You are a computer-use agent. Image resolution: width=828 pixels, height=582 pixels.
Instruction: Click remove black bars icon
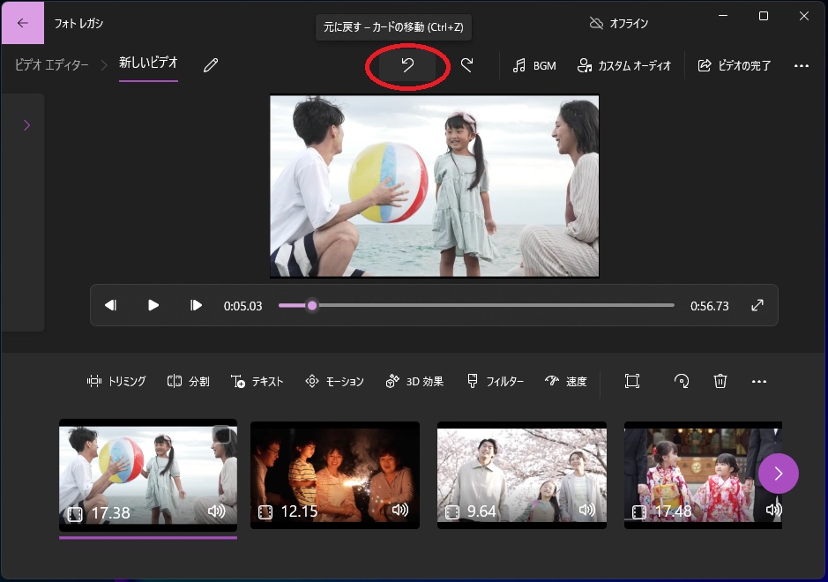[x=632, y=381]
